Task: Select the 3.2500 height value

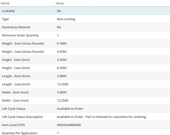Action: [62, 60]
